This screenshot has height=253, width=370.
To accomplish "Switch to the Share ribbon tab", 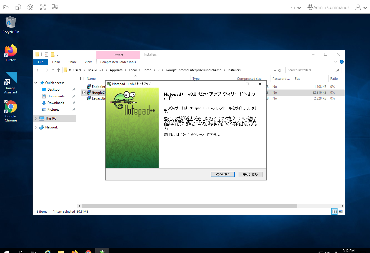I will (x=73, y=62).
